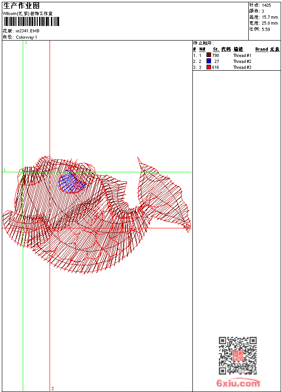Image resolution: width=282 pixels, height=392 pixels.
Task: Select the Colorway 1 label
Action: point(27,37)
